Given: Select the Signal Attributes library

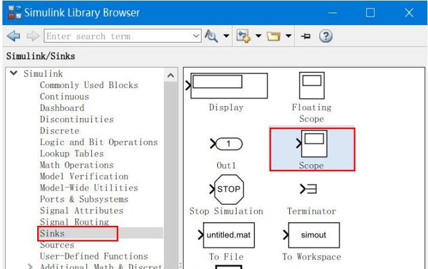Looking at the screenshot, I should pos(82,211).
